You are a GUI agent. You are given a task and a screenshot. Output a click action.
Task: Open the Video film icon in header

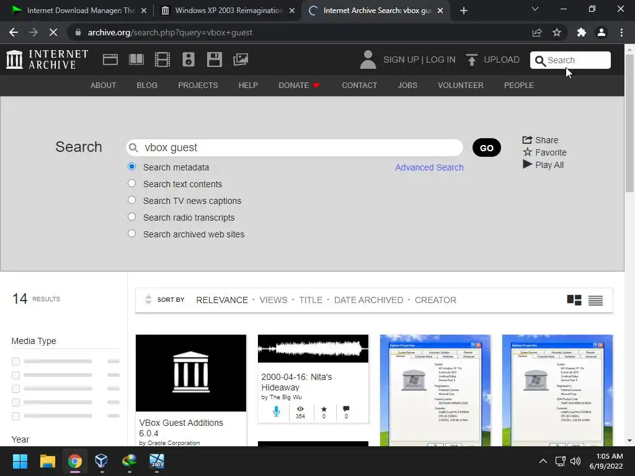(162, 59)
